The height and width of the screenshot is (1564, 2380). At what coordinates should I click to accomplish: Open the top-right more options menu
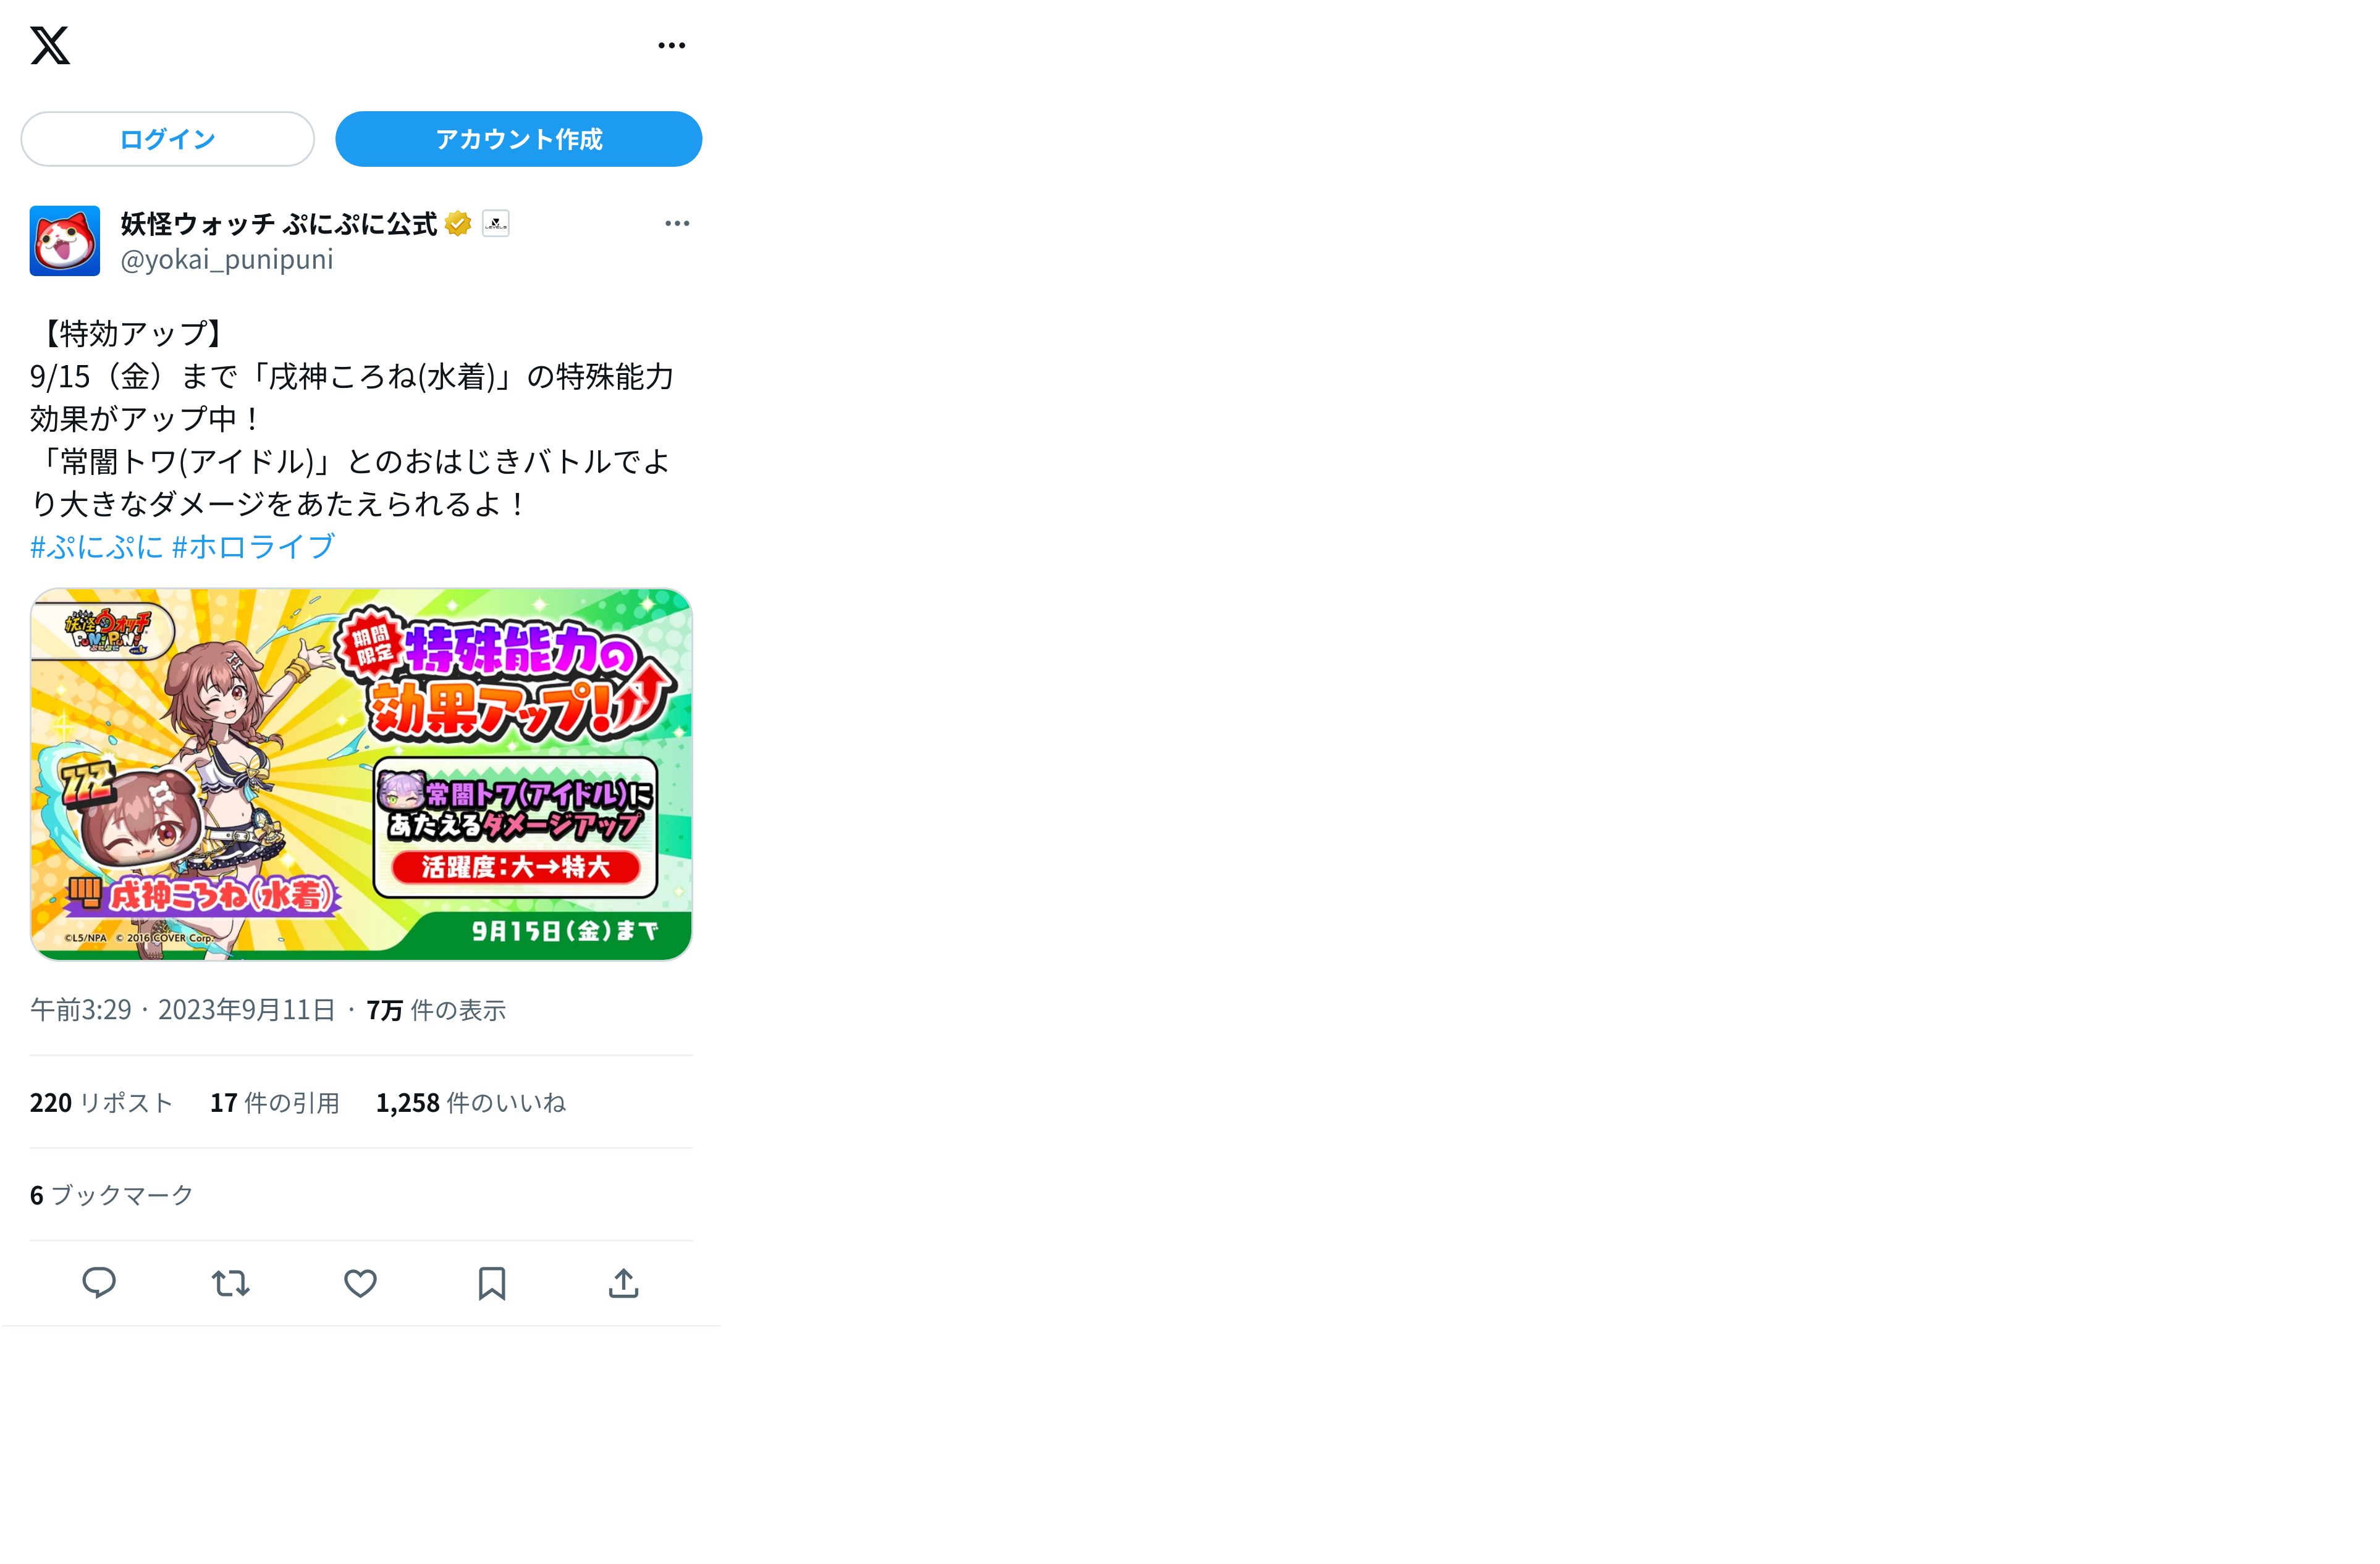pos(671,45)
